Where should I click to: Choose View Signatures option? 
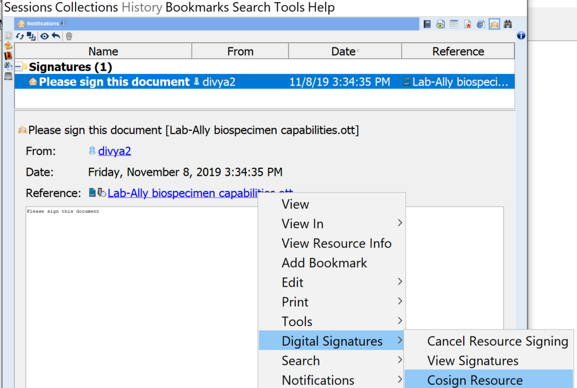click(x=473, y=360)
